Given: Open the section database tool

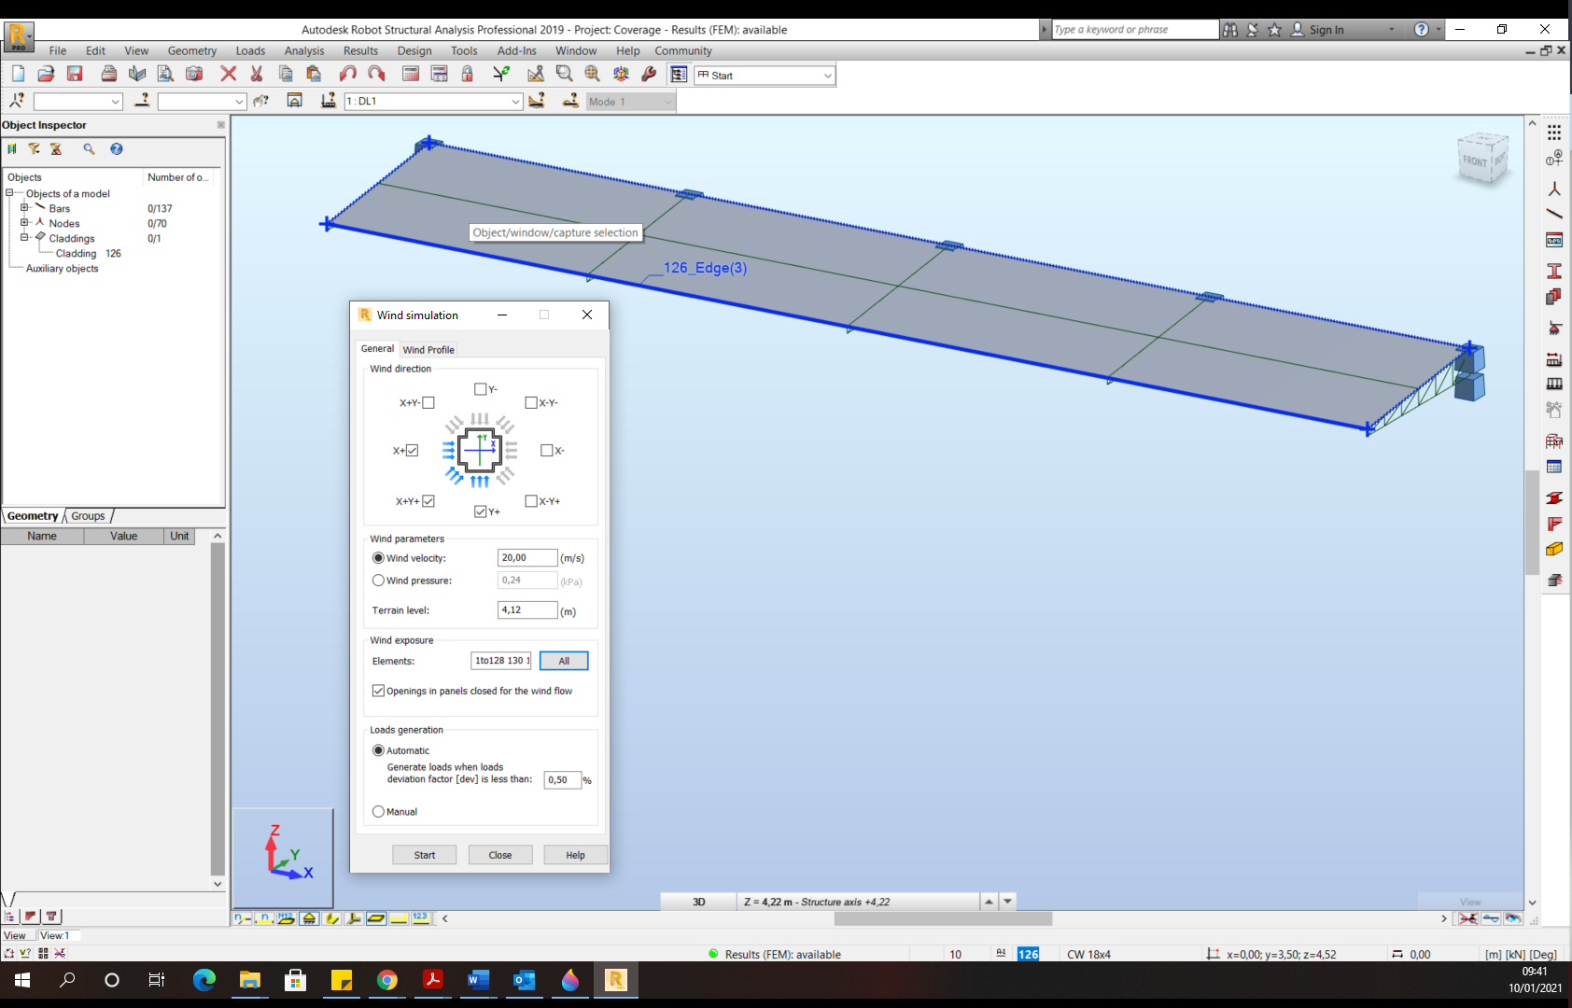Looking at the screenshot, I should 1555,240.
